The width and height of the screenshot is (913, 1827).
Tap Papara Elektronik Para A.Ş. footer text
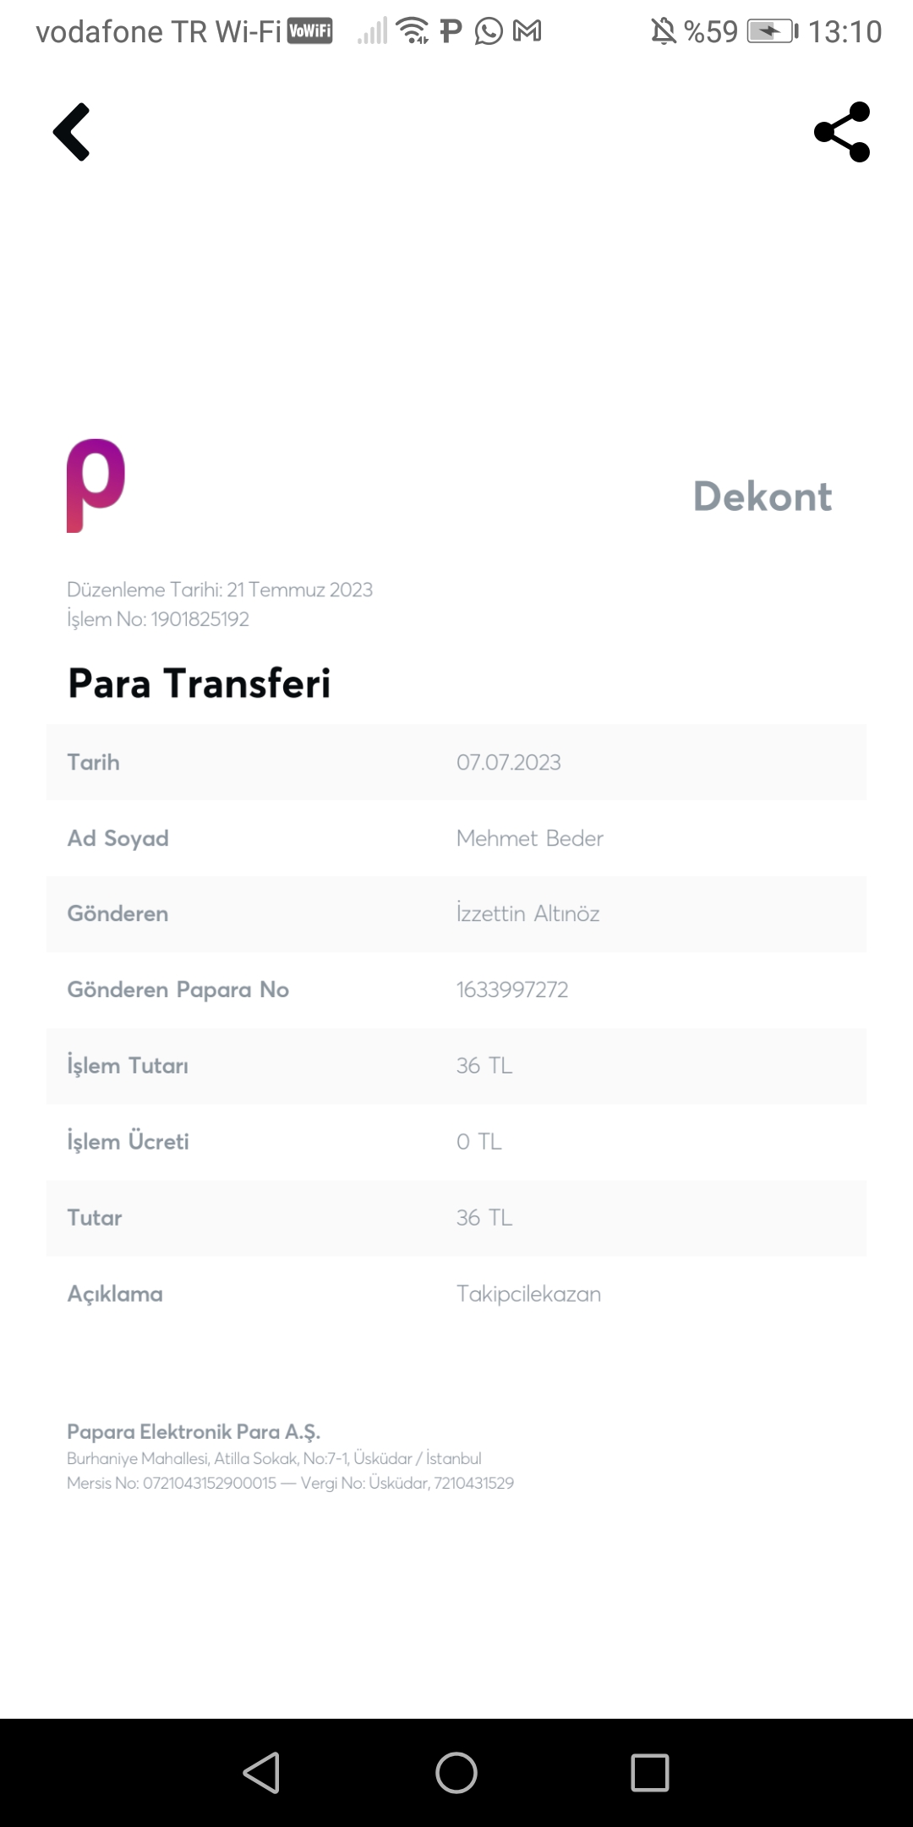[194, 1432]
